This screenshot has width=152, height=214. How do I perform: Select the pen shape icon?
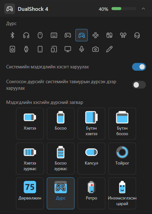[x=109, y=49]
